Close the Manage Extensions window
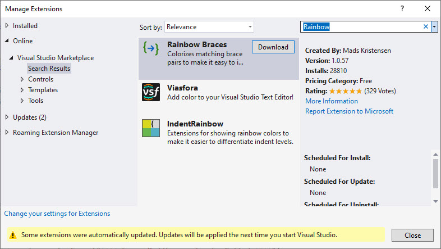 [428, 8]
